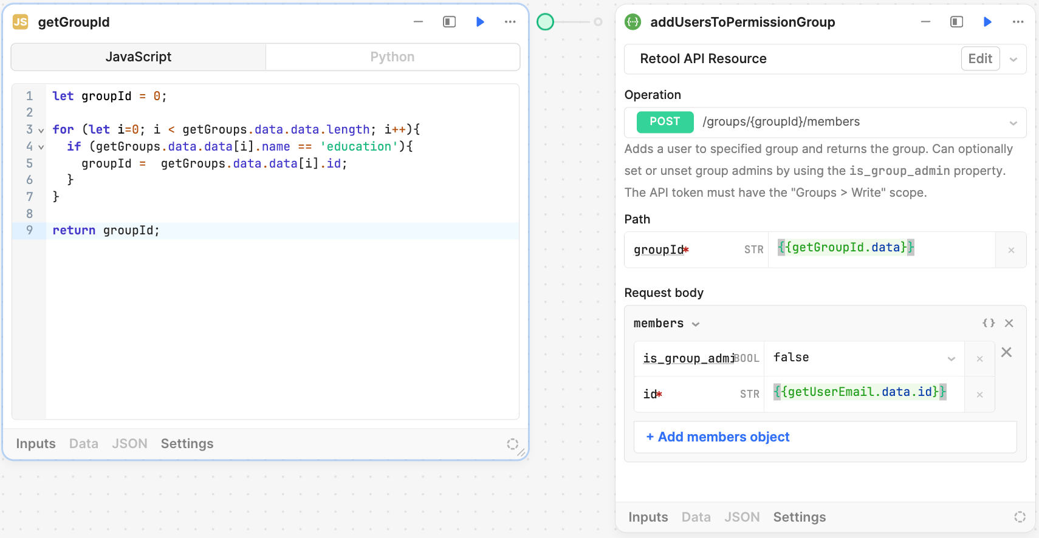Toggle getGroupId block side panel view

[449, 22]
